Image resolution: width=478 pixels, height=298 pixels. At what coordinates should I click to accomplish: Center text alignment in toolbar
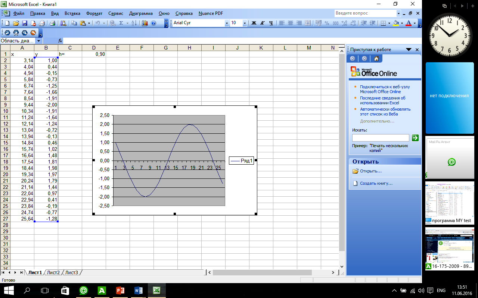point(291,23)
